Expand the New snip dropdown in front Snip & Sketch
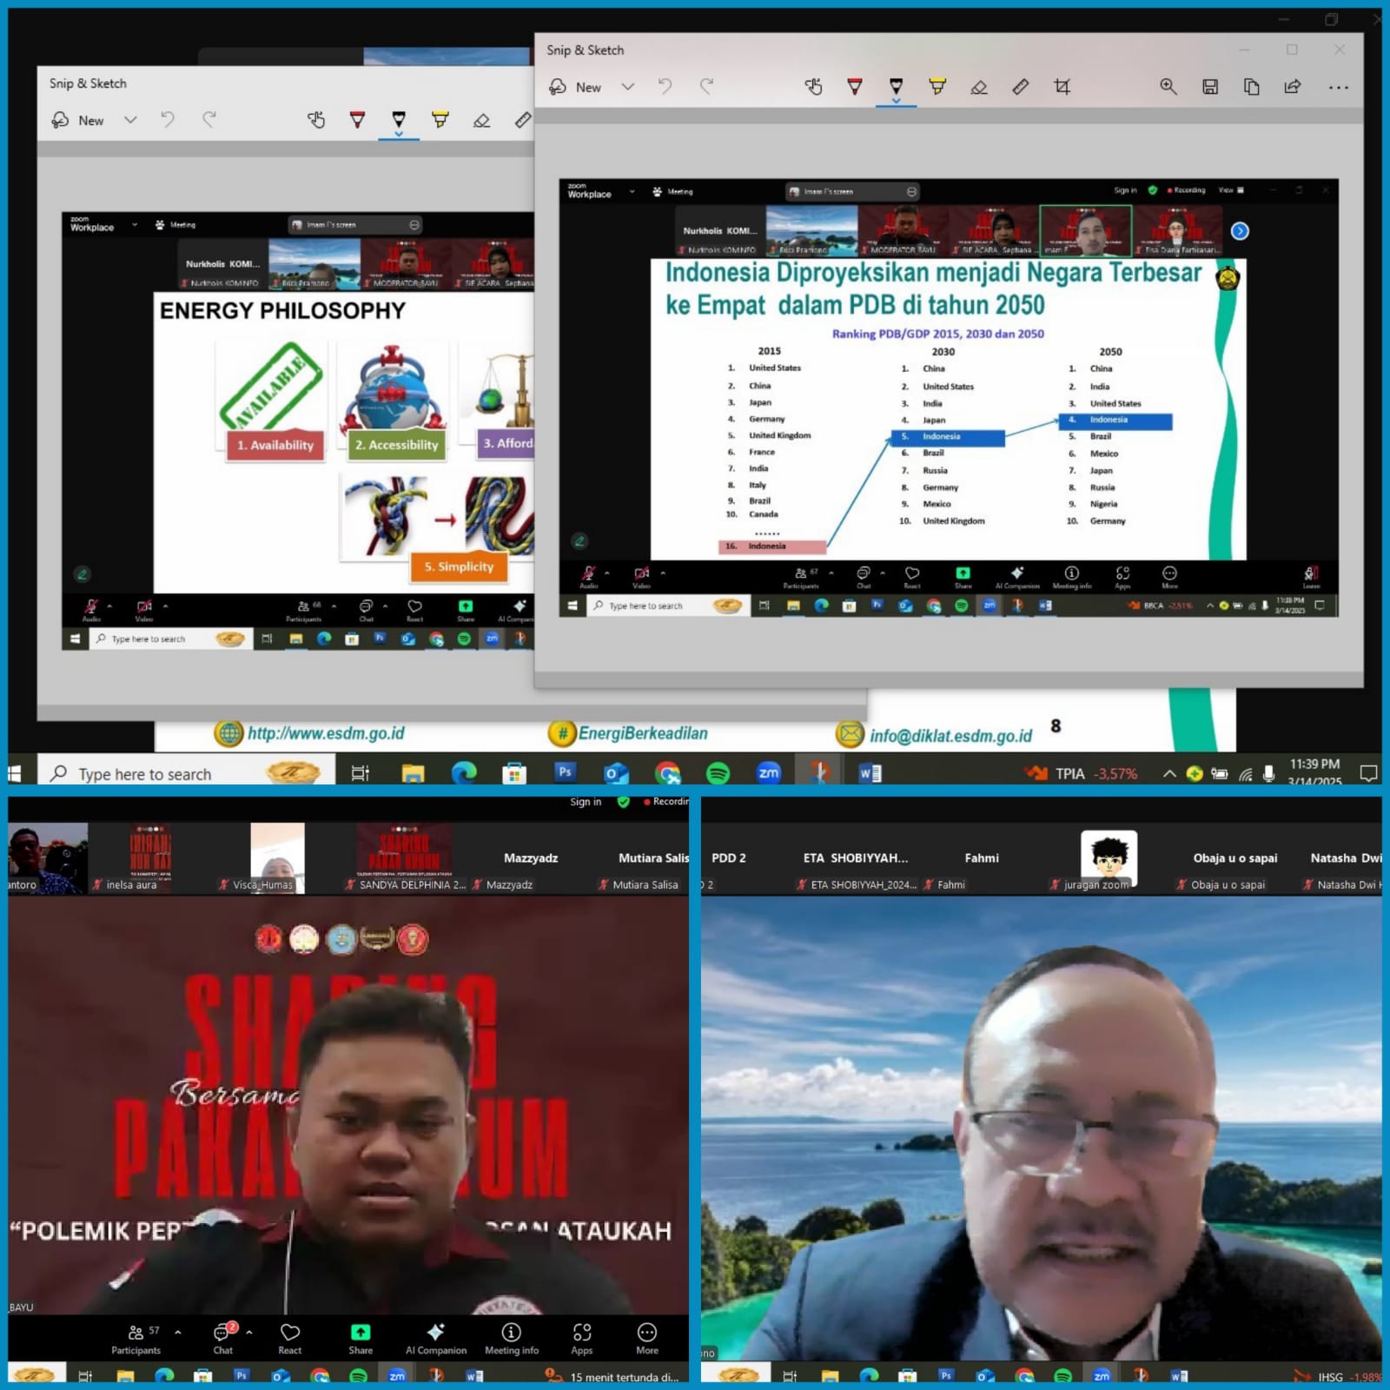 click(x=628, y=87)
